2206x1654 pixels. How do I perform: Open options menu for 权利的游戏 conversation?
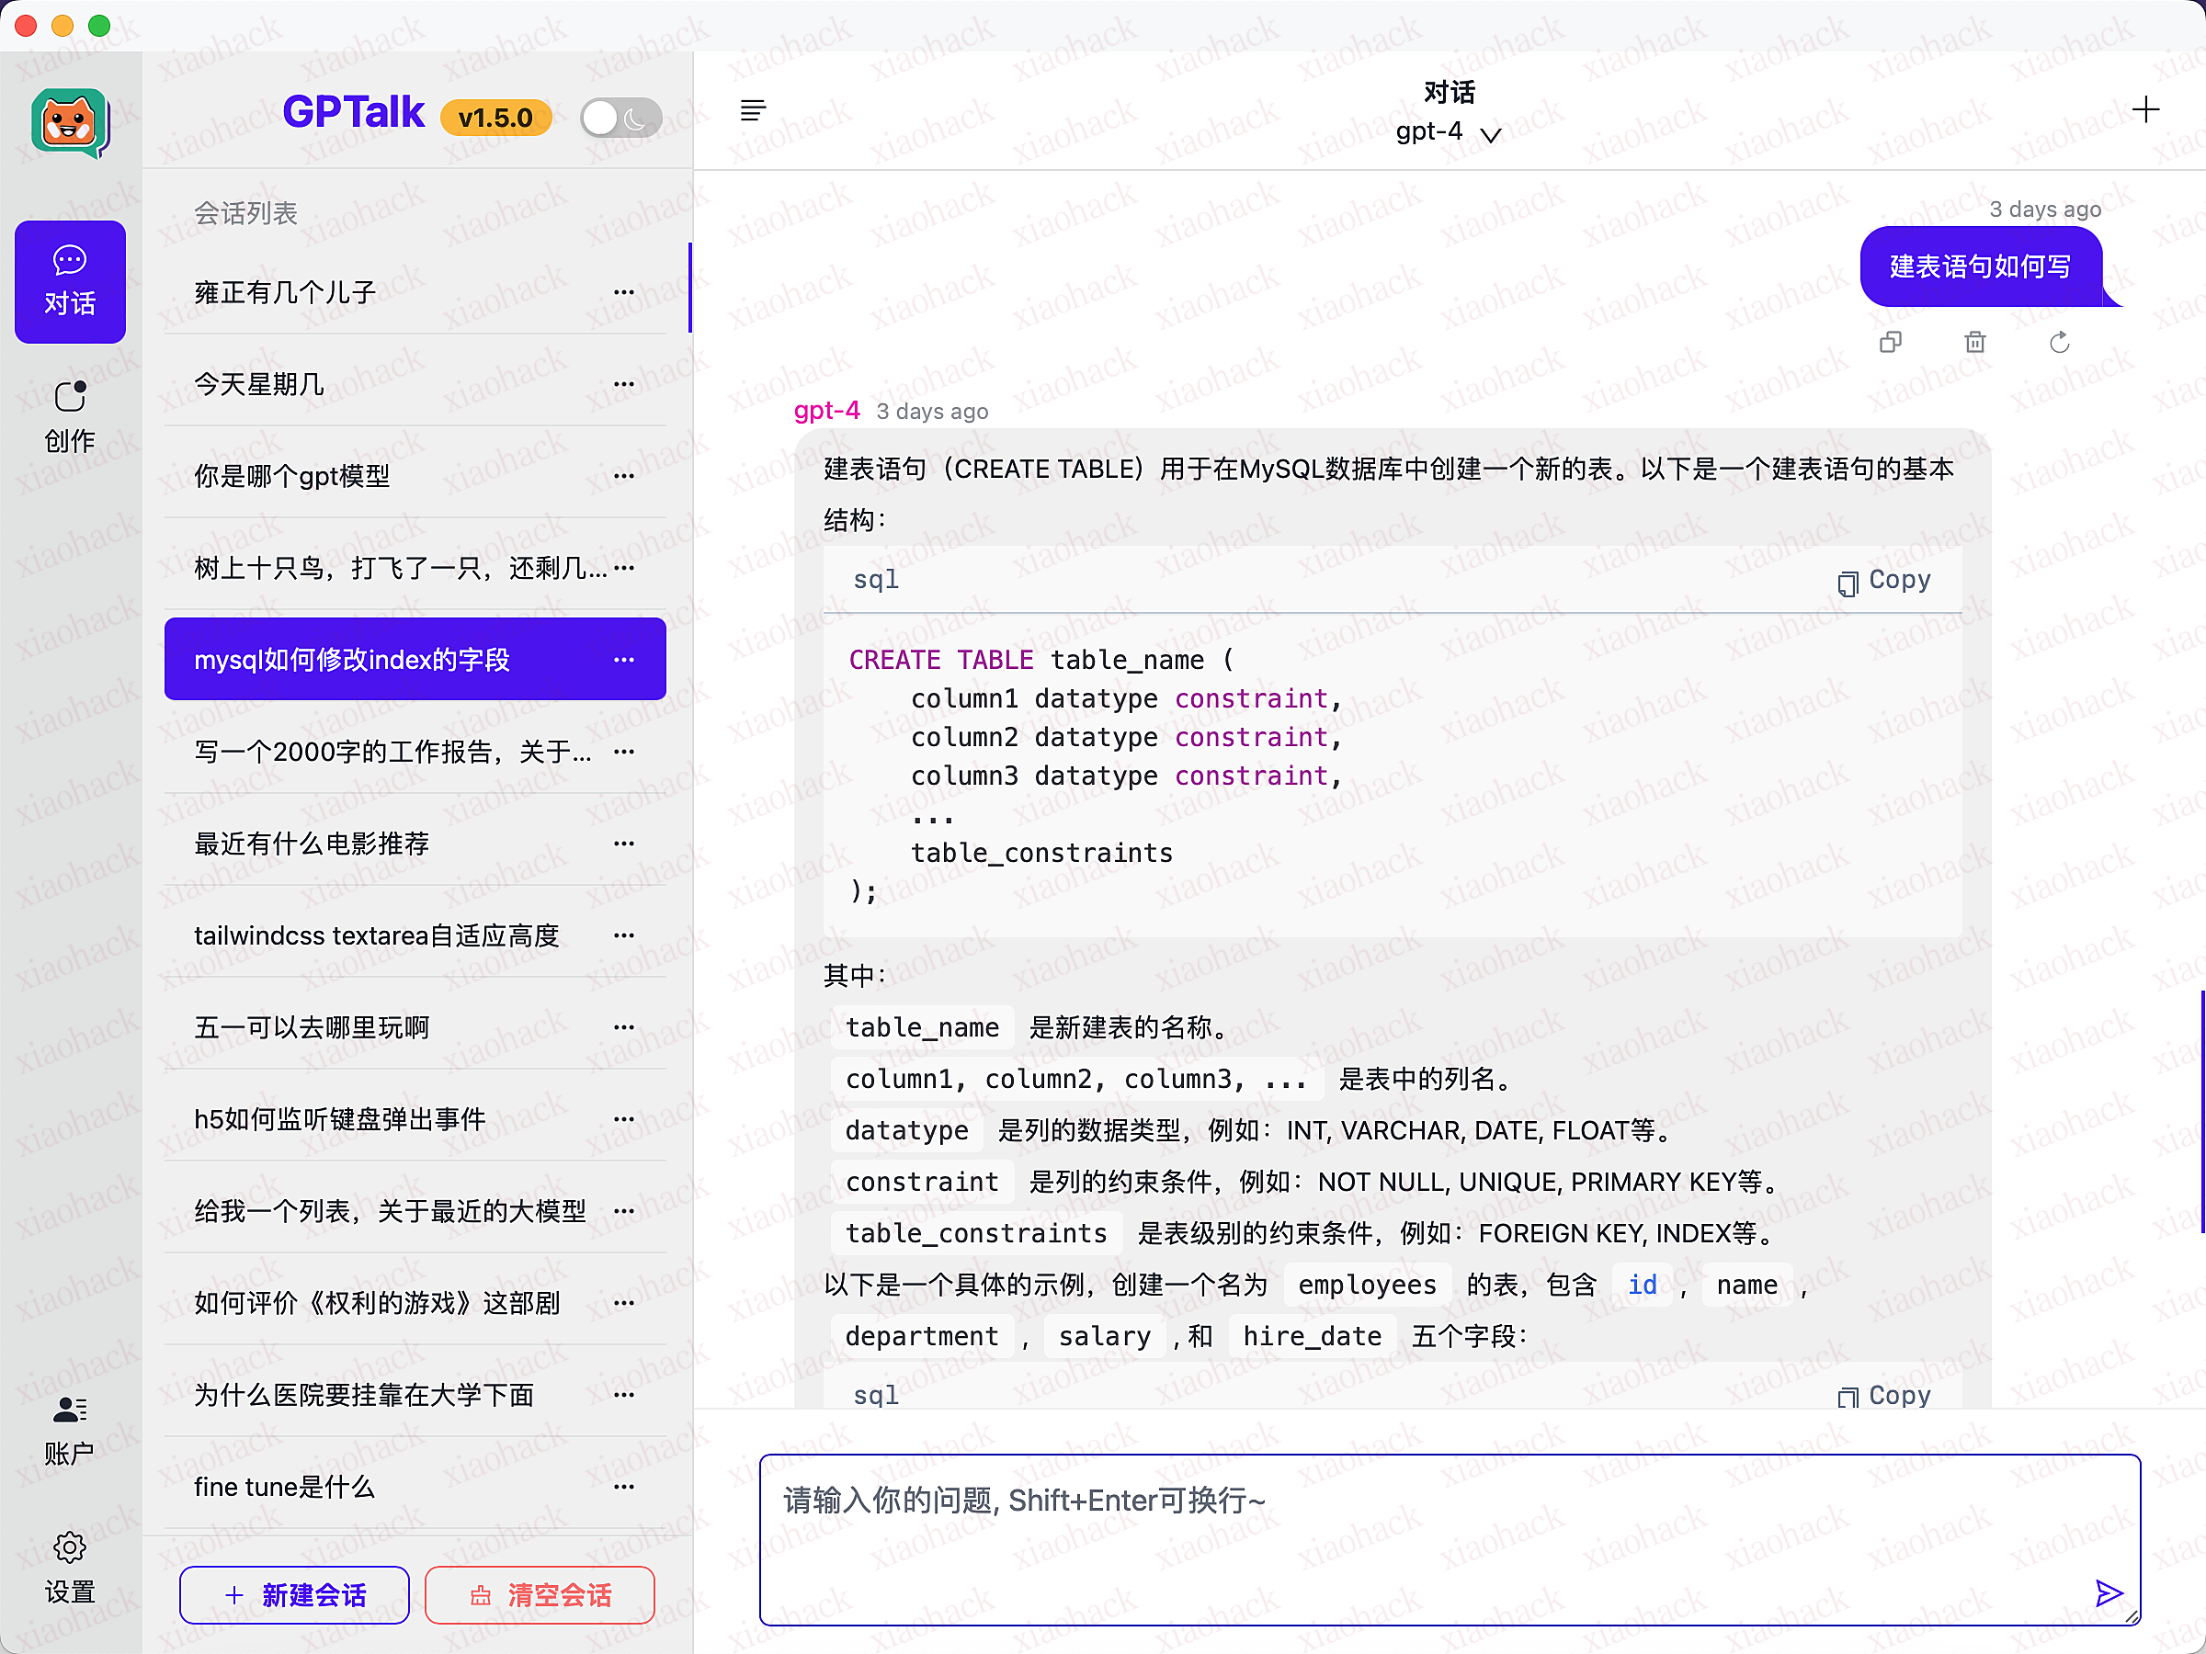tap(624, 1302)
